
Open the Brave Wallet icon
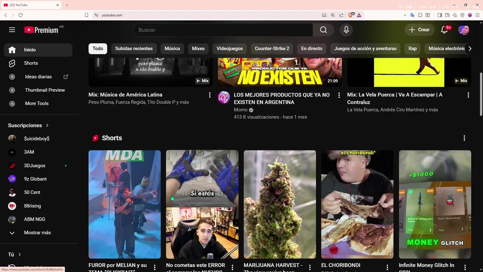coord(447,15)
